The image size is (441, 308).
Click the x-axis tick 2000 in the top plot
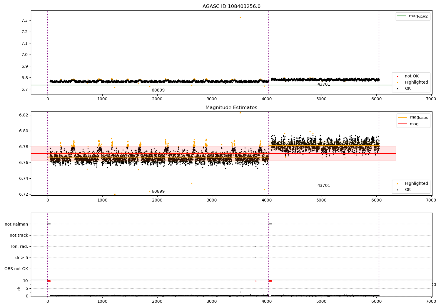click(x=157, y=99)
